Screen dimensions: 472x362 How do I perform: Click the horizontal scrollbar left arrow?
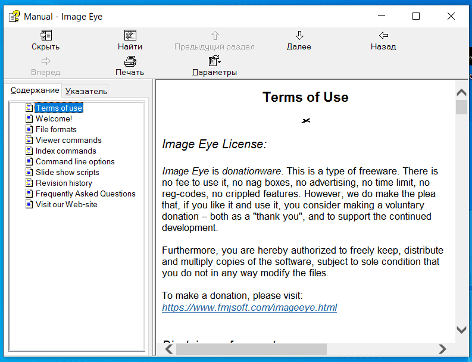tap(169, 349)
